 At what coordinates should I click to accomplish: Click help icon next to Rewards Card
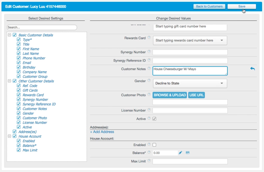(149, 38)
